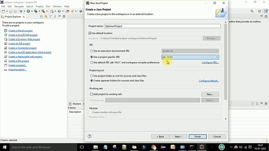Screen dimensions: 269x151
Task: Click the filter icon in Markers view
Action: click(252, 104)
